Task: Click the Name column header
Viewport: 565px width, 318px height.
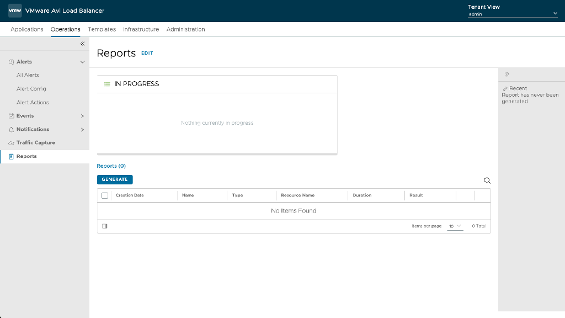Action: tap(188, 195)
